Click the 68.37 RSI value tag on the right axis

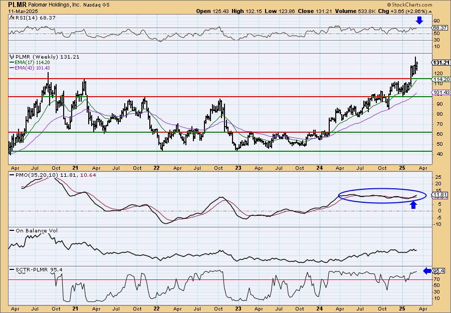[440, 28]
